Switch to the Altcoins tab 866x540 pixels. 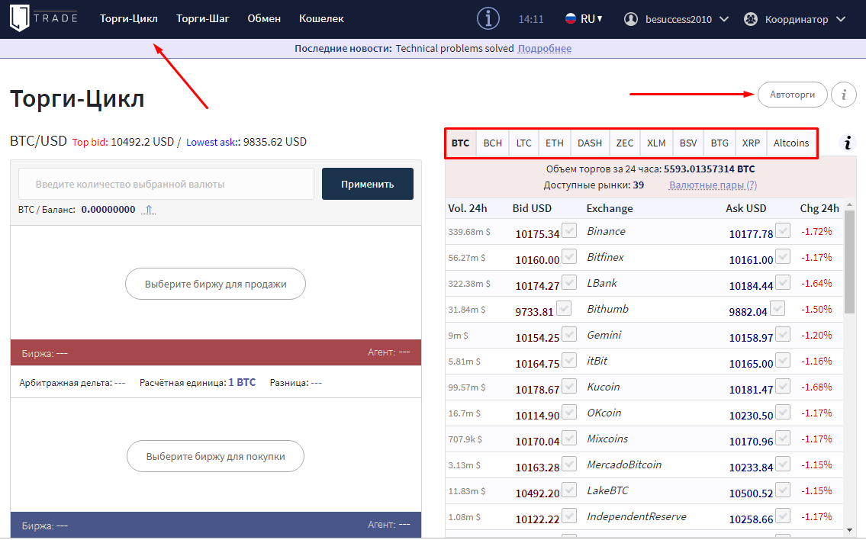[x=791, y=143]
